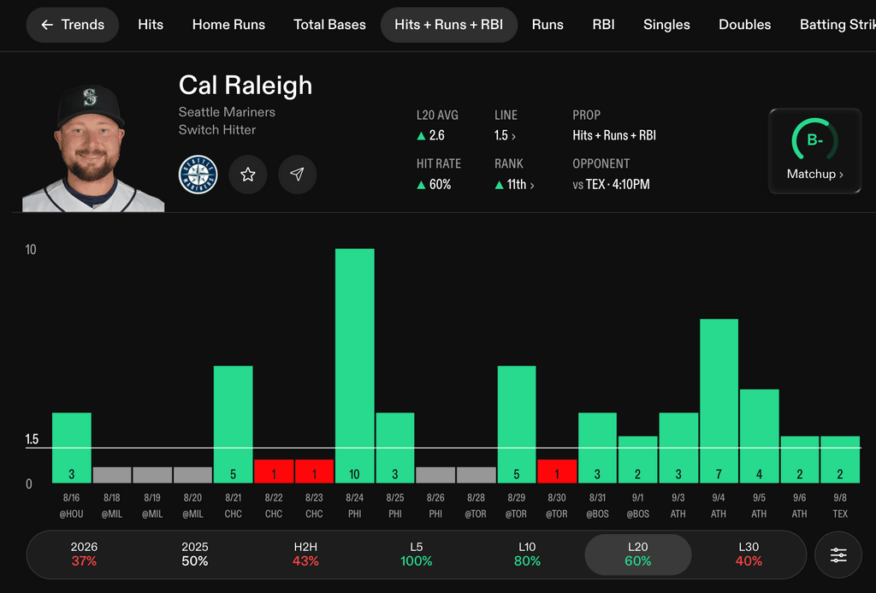
Task: Click the 8/31 @BOS bar
Action: pos(597,448)
